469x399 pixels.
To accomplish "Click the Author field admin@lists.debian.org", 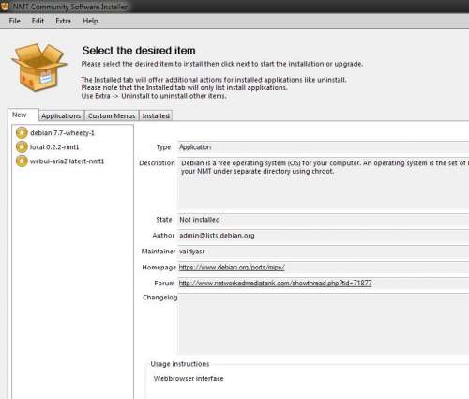I will pos(324,236).
